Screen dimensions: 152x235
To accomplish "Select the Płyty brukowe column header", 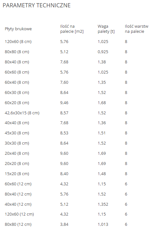I will (x=18, y=29).
